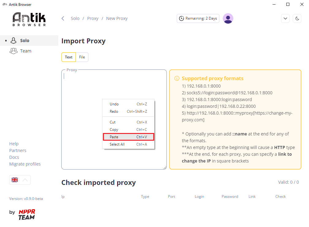The height and width of the screenshot is (227, 309).
Task: Go to Proxy in the breadcrumb
Action: [93, 18]
